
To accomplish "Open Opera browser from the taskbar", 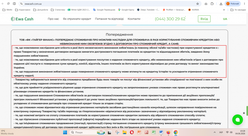I will point(132,132).
